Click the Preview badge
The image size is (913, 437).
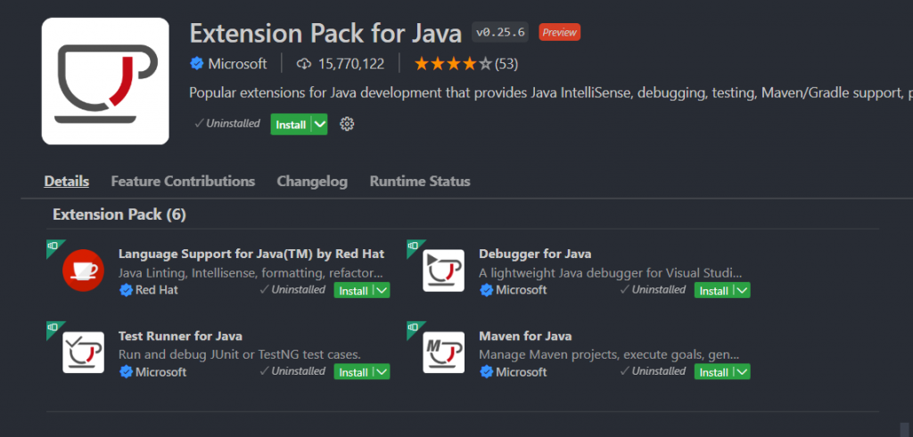560,33
